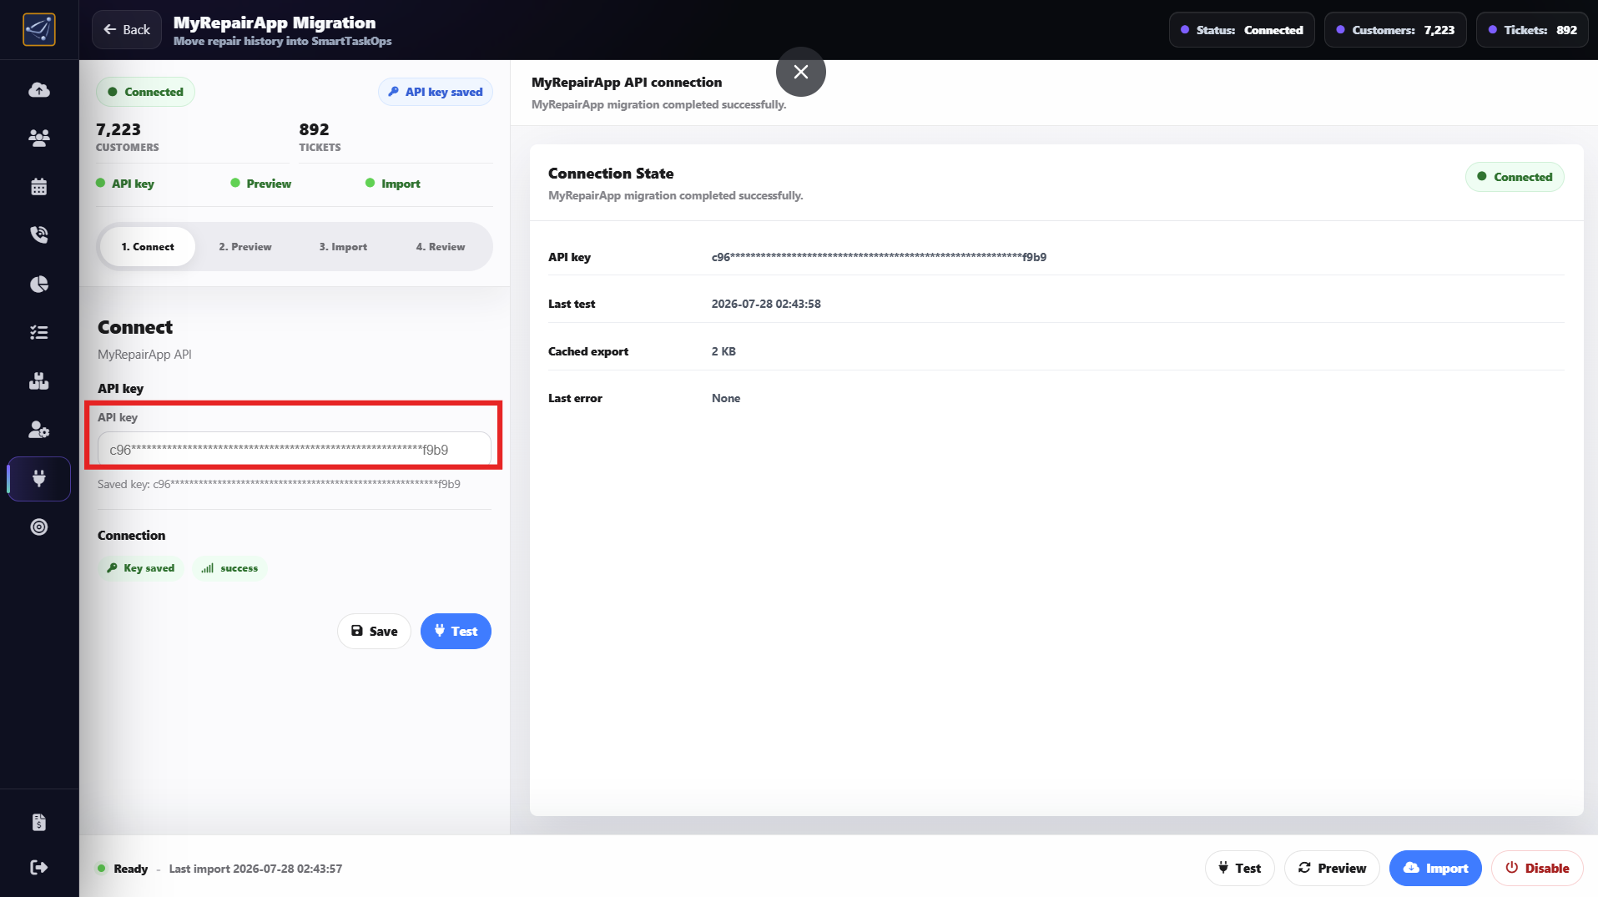
Task: Click the MyRepairApp Migration title
Action: (x=275, y=23)
